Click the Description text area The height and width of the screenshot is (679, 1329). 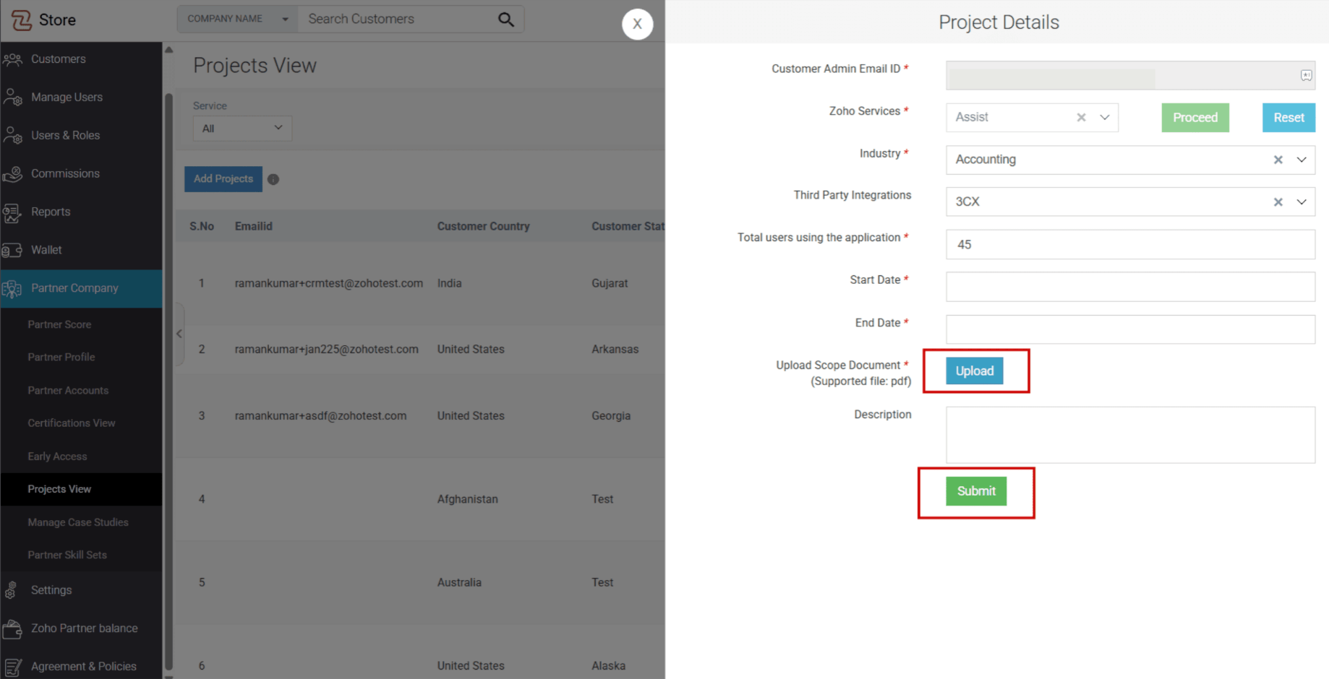point(1130,435)
